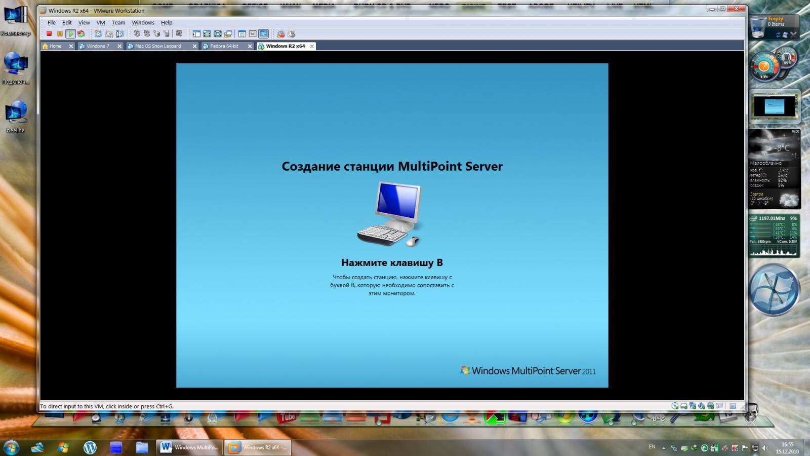Click the EN language indicator
Screen dimensions: 810x456
pyautogui.click(x=652, y=447)
